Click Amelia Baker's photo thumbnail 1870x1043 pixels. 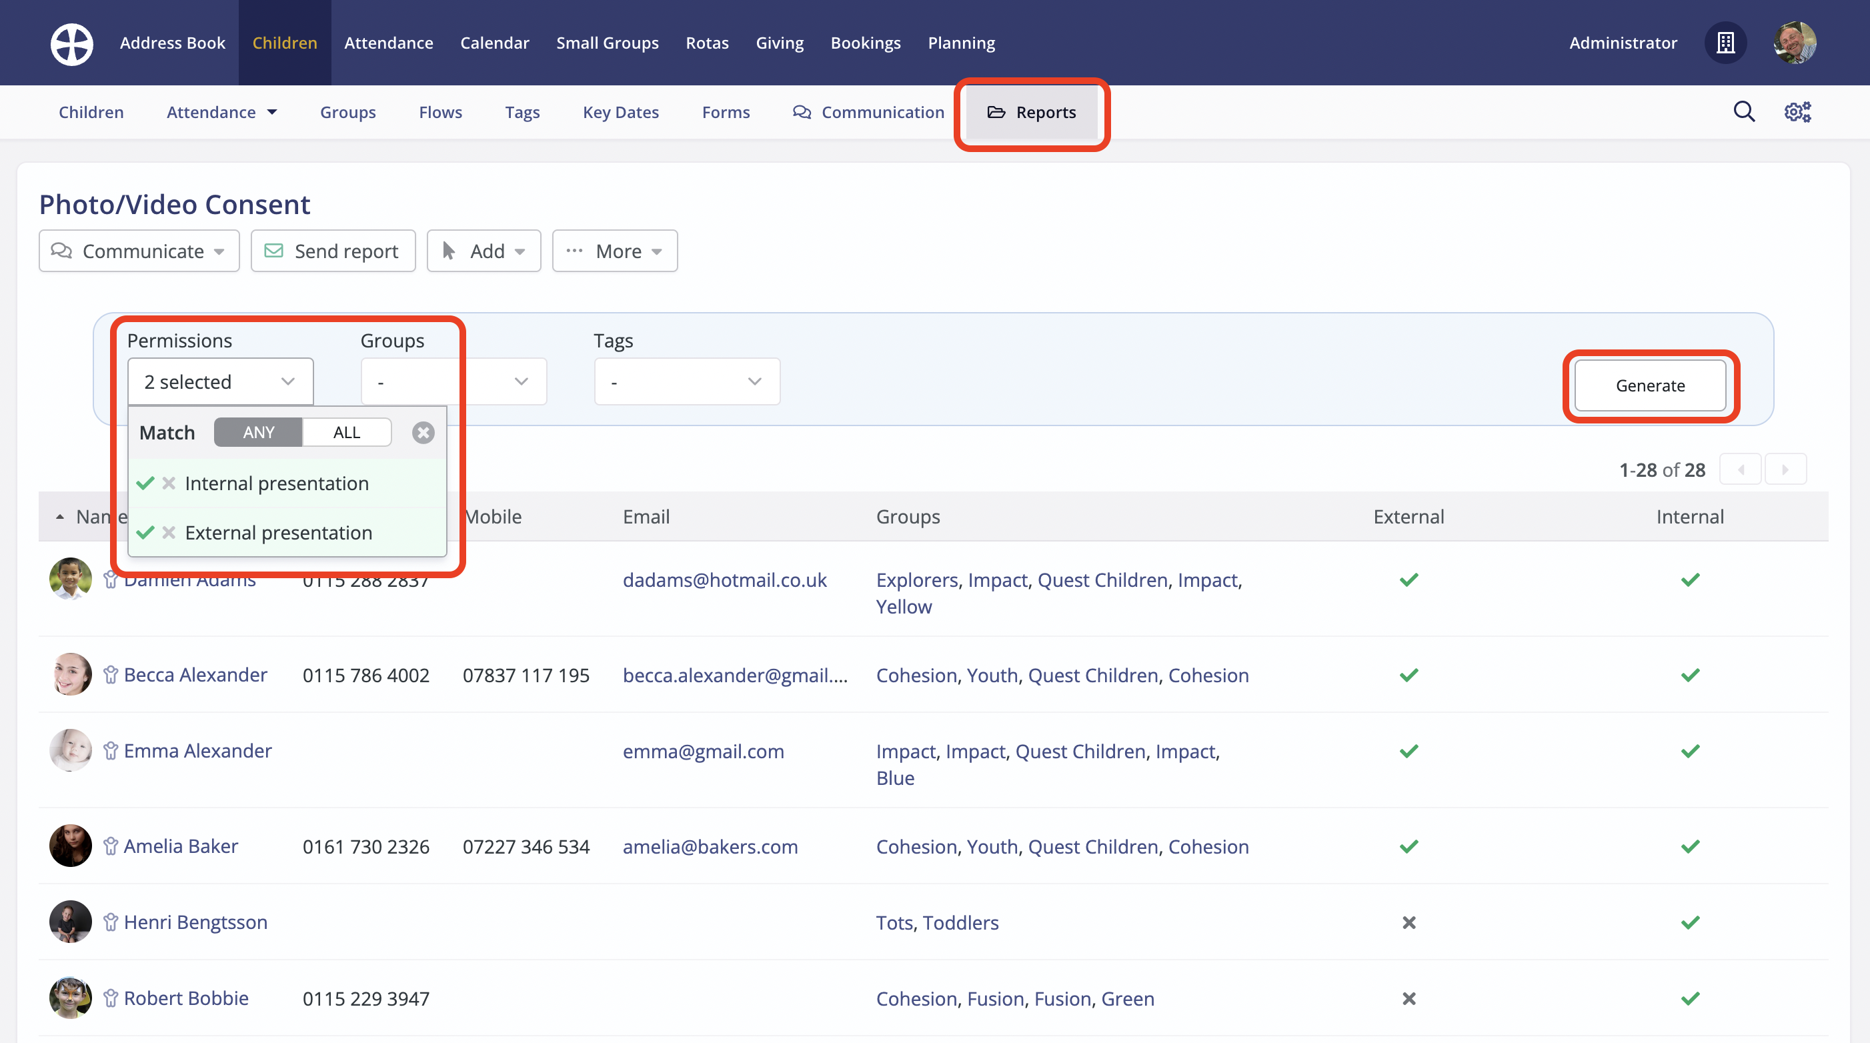[x=71, y=846]
